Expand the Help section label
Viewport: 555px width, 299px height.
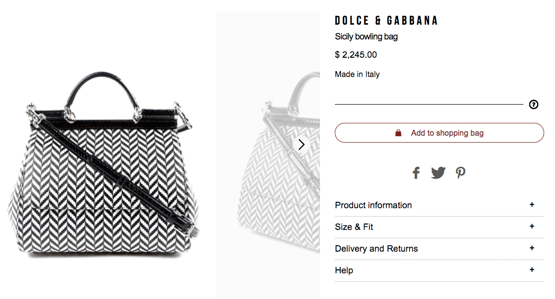tap(344, 270)
